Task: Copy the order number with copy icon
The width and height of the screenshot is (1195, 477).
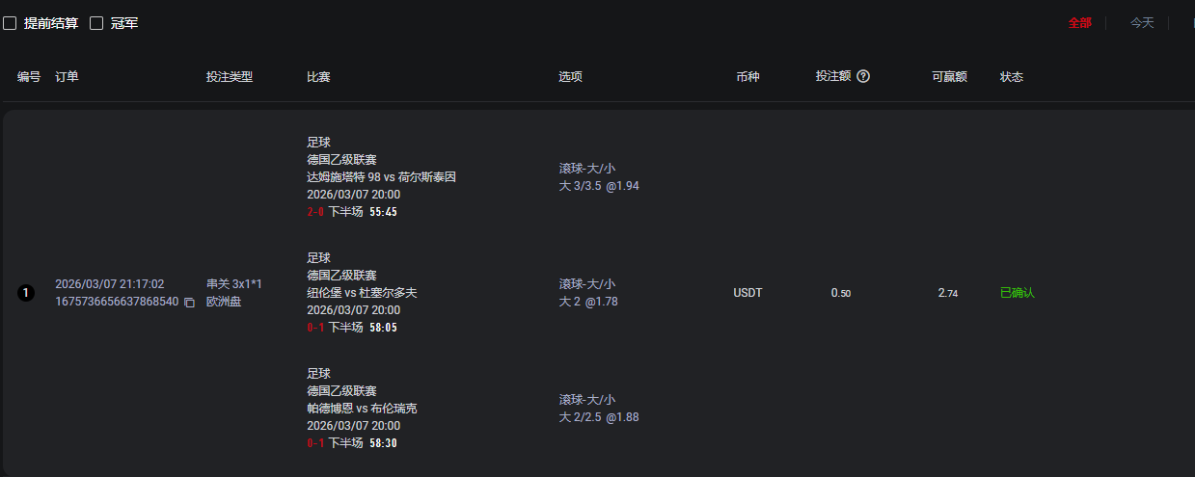Action: click(x=189, y=303)
